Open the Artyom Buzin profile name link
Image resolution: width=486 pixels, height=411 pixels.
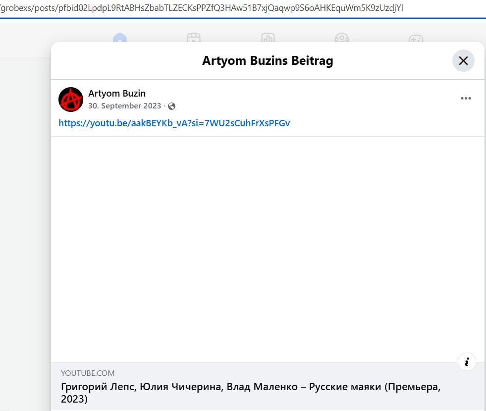click(117, 93)
